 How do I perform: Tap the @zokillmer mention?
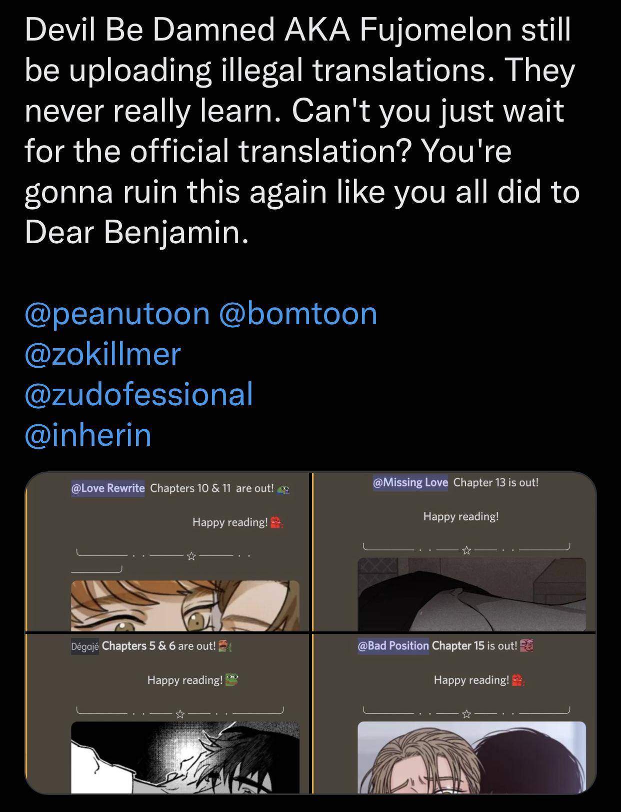[102, 354]
